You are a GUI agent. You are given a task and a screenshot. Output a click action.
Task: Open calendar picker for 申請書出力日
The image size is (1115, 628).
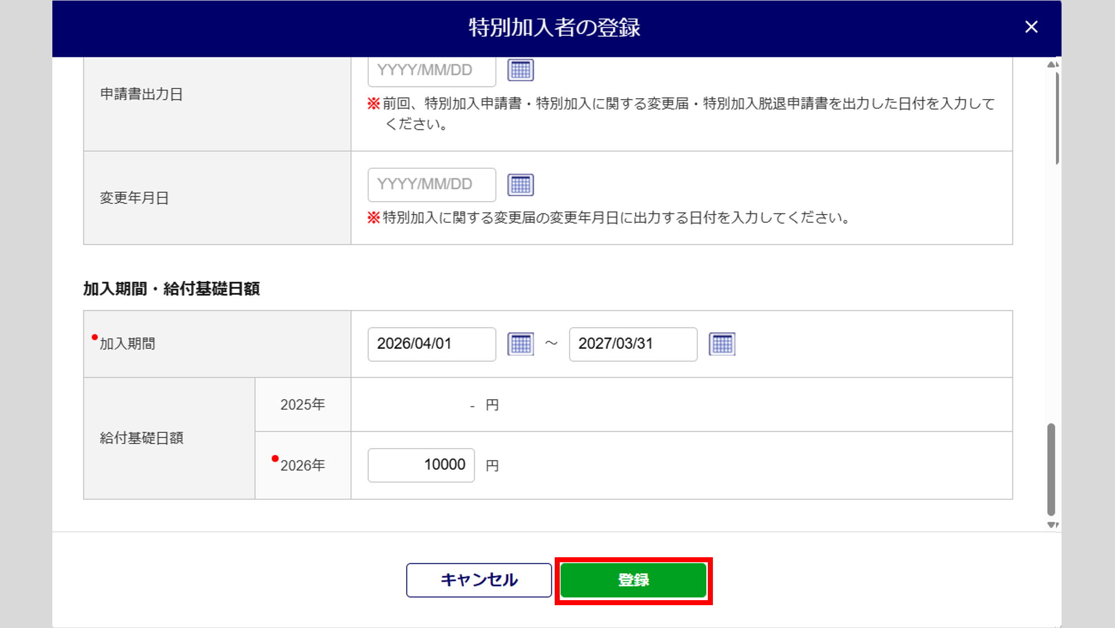[x=520, y=70]
